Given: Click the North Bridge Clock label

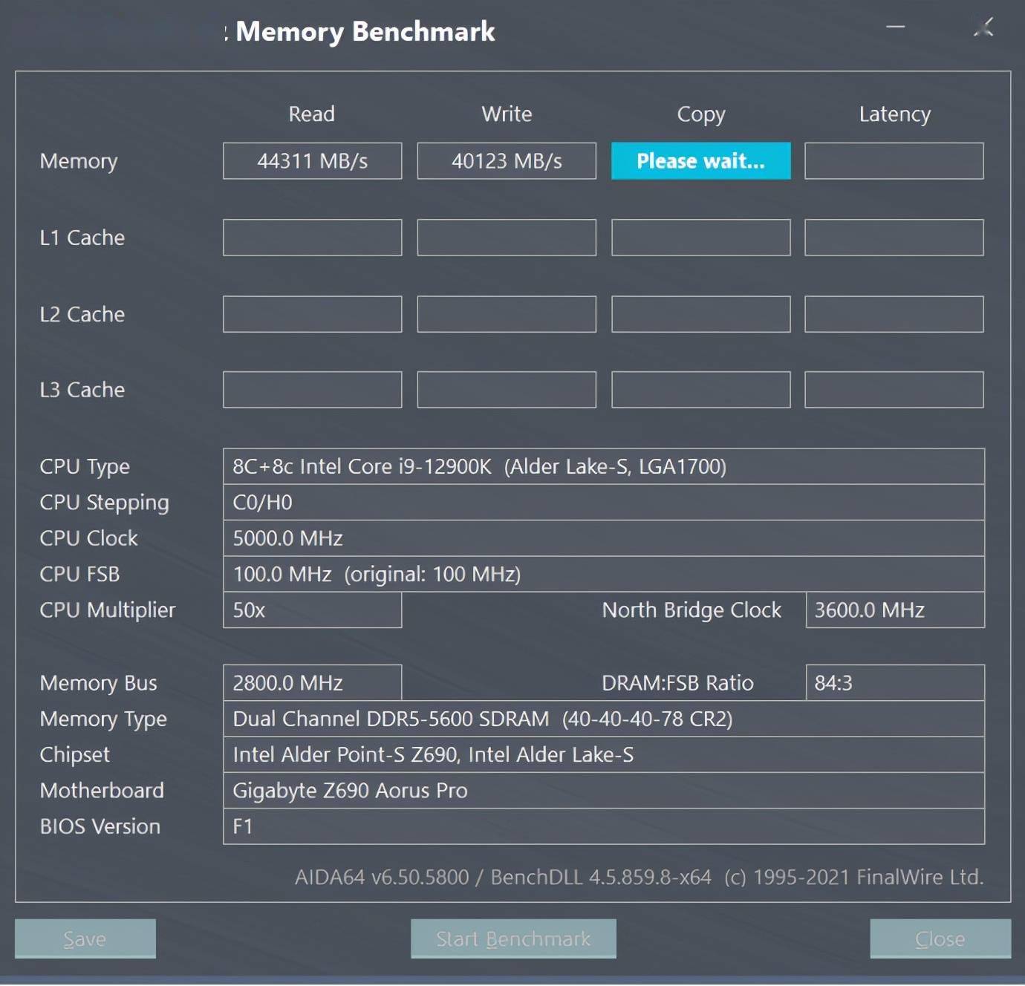Looking at the screenshot, I should [x=692, y=610].
